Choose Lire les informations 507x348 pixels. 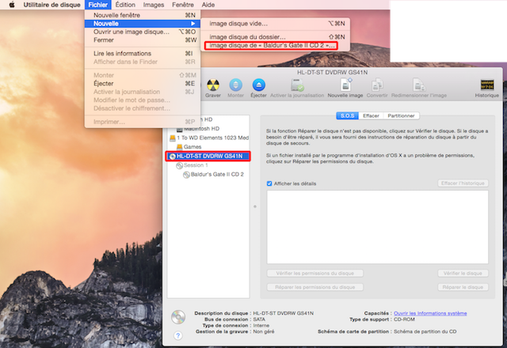pyautogui.click(x=143, y=53)
